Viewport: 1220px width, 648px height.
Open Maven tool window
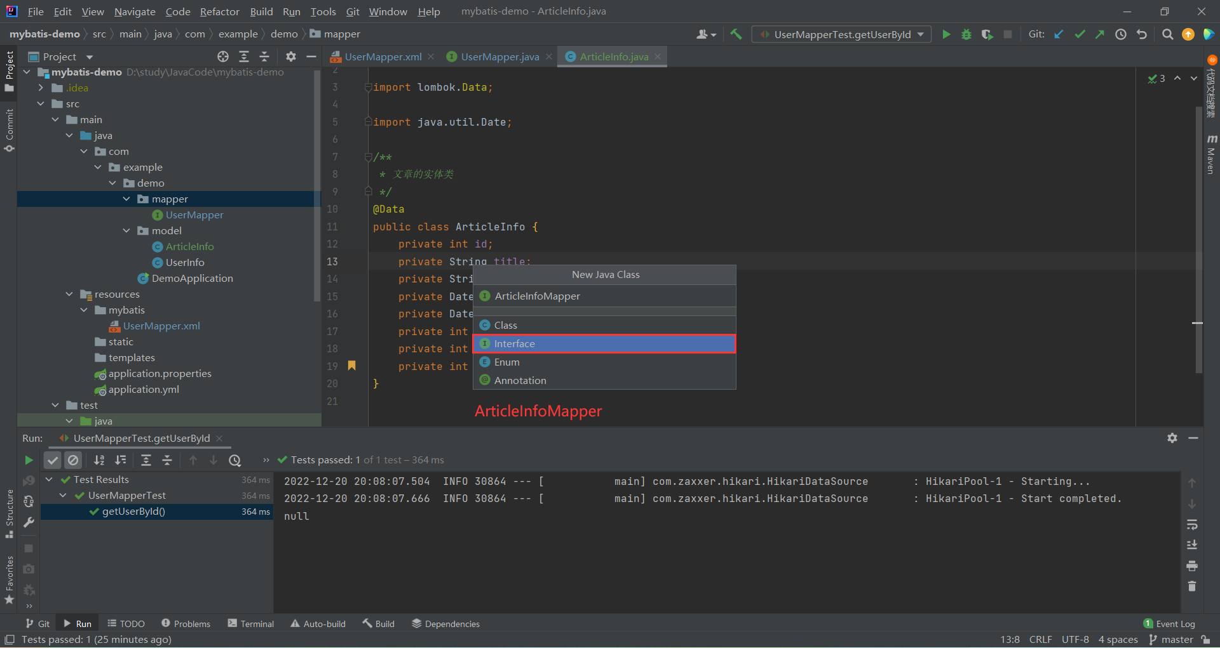pos(1211,154)
